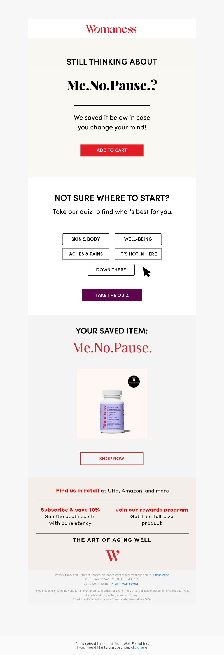The image size is (224, 655).
Task: Click the SHOP NOW outlined button
Action: point(112,459)
